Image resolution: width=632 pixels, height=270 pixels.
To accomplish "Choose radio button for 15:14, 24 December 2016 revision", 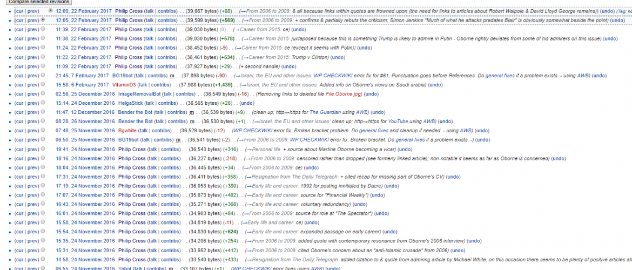I will click(x=43, y=103).
